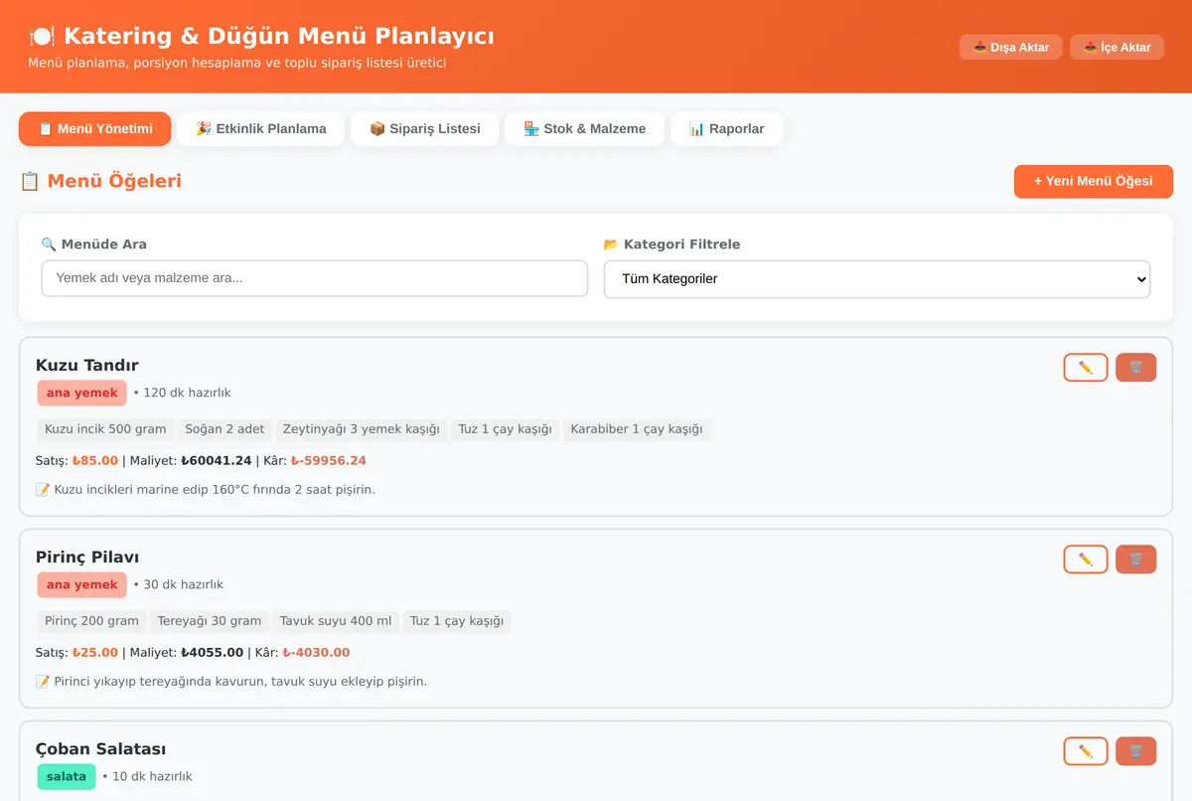Select Karabiber 1 çay kaşığı ingredient

coord(636,429)
